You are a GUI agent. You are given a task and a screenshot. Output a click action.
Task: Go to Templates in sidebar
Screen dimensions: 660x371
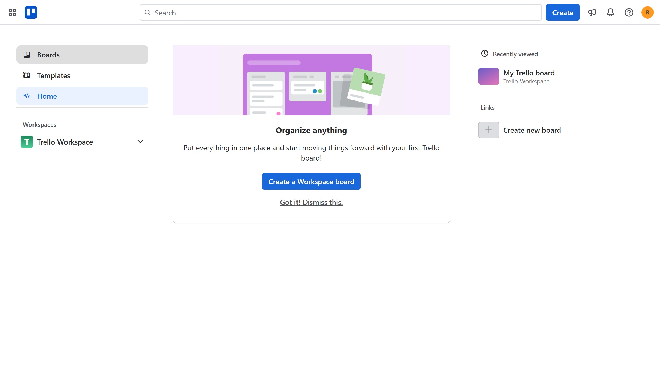click(82, 75)
